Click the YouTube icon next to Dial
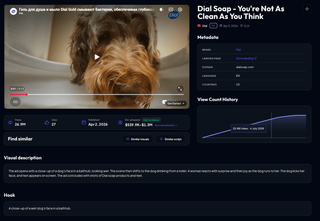This screenshot has width=320, height=221. point(199,26)
